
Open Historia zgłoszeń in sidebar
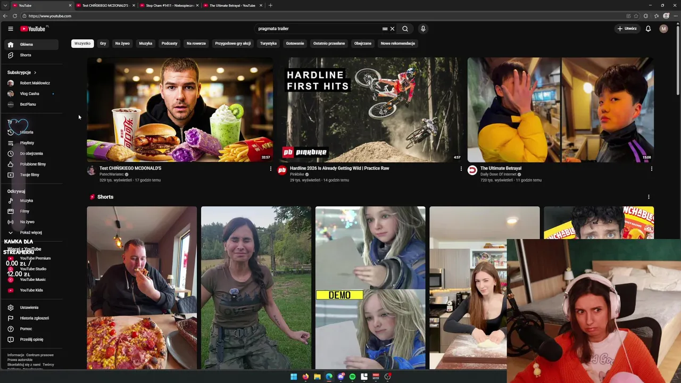pos(32,318)
